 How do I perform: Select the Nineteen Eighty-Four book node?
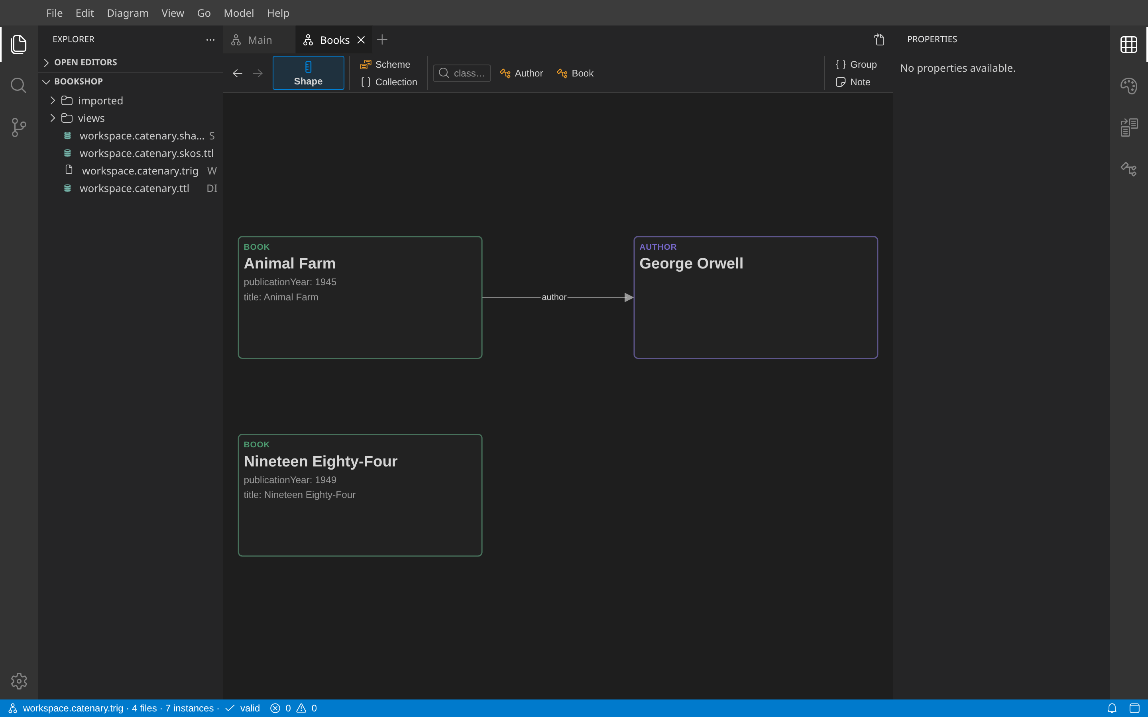pyautogui.click(x=360, y=495)
